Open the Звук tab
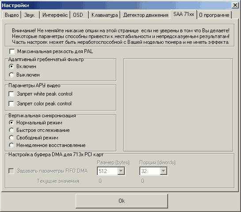This screenshot has width=241, height=212. pos(31,15)
